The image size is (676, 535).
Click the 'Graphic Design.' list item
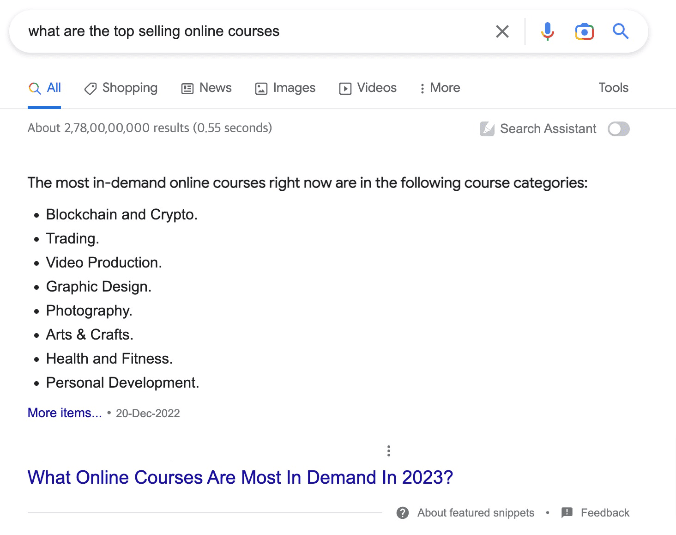tap(99, 286)
